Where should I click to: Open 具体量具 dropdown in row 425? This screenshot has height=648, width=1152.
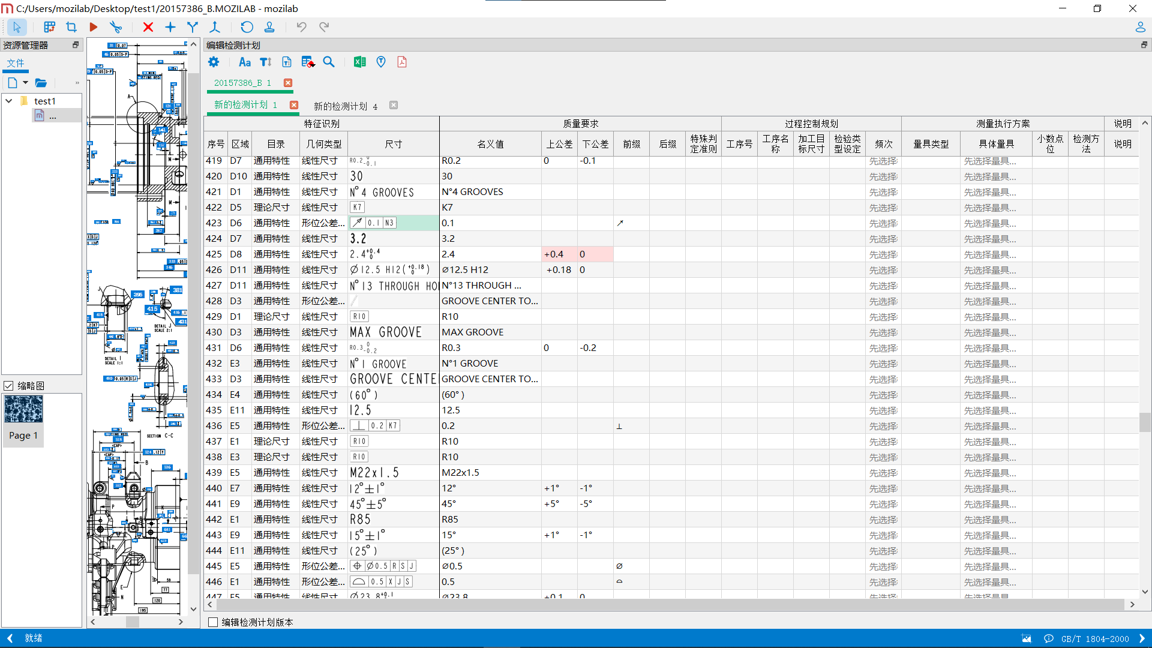tap(997, 254)
